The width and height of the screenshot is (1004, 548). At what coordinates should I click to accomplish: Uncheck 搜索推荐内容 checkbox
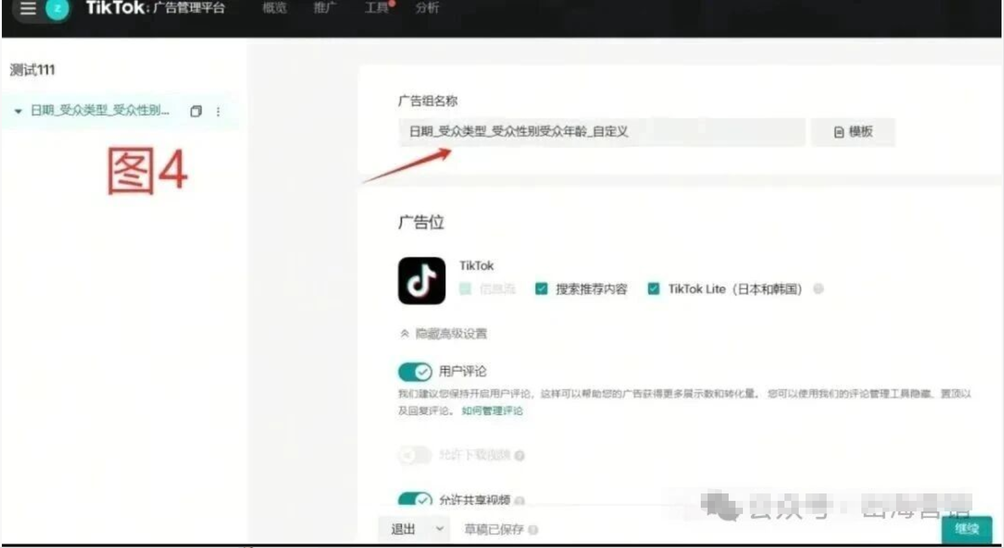[541, 289]
